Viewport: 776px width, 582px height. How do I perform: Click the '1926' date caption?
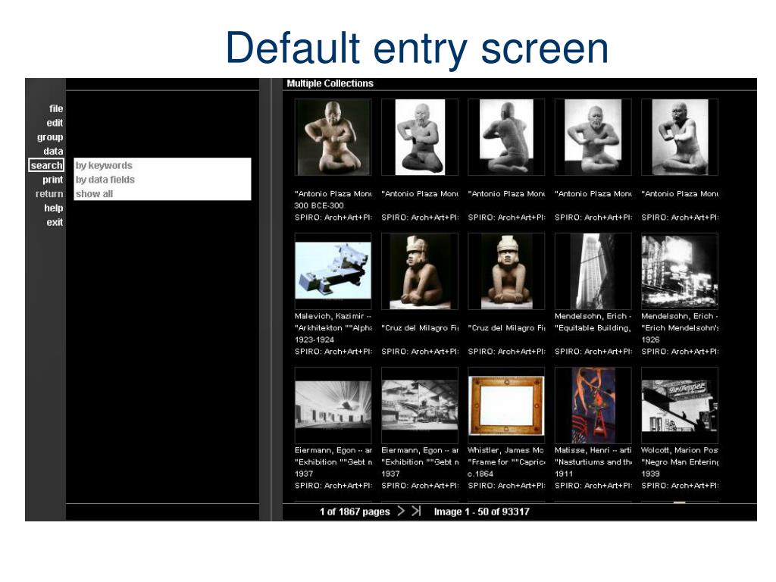point(650,339)
